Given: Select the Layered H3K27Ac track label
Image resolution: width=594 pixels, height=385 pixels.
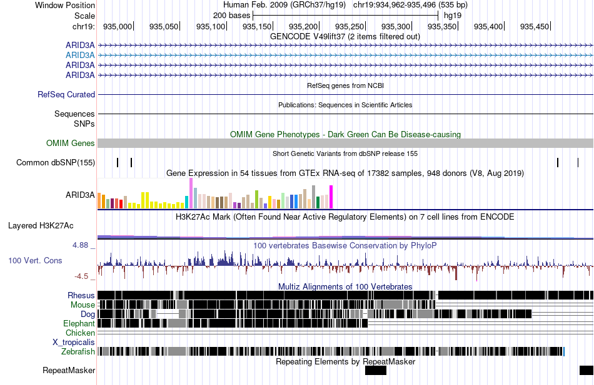Looking at the screenshot, I should click(x=41, y=226).
